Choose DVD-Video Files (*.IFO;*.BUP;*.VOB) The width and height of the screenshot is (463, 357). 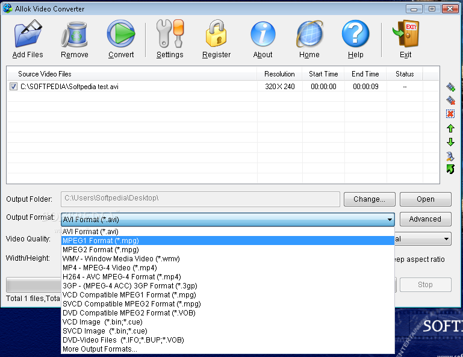228,340
